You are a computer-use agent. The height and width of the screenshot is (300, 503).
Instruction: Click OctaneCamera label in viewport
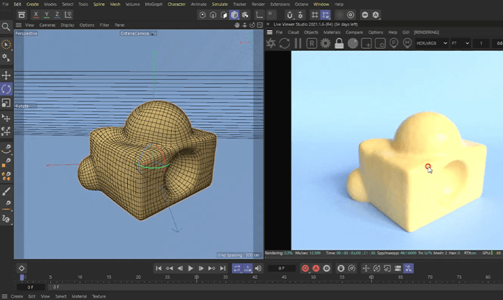(x=135, y=33)
